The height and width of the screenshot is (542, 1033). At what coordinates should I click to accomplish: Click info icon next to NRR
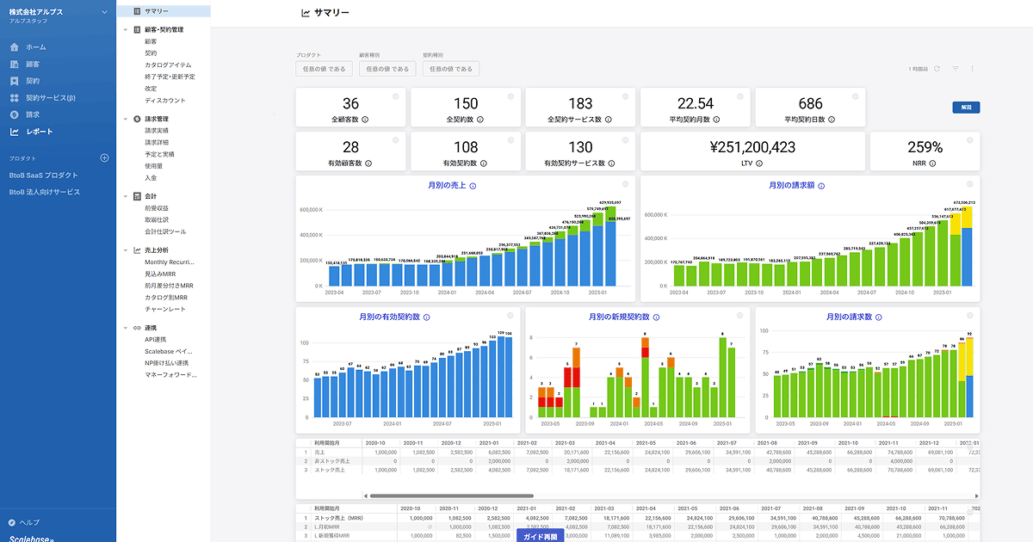pyautogui.click(x=932, y=163)
